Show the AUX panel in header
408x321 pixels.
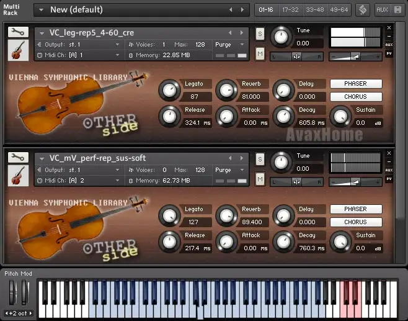coord(382,10)
